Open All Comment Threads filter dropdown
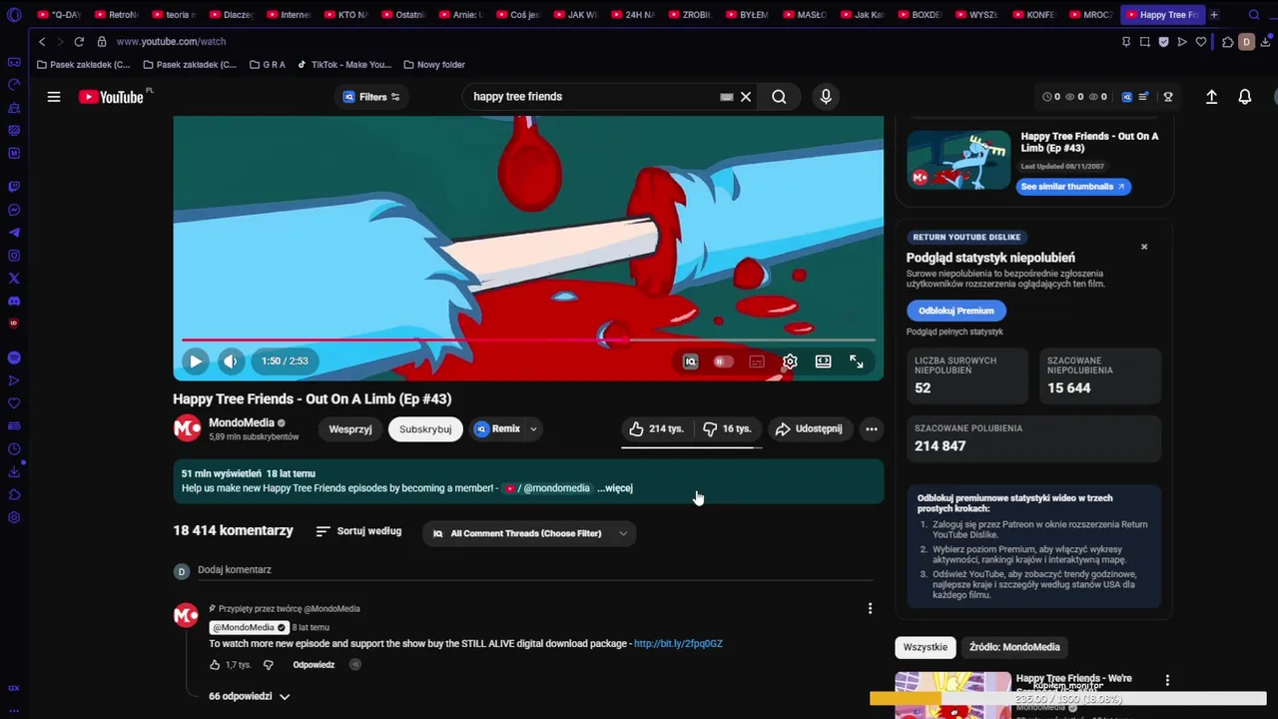The height and width of the screenshot is (719, 1278). [529, 533]
